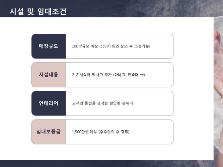Click the pink '임대보증금' label box
Image resolution: width=223 pixels, height=167 pixels.
pyautogui.click(x=49, y=132)
